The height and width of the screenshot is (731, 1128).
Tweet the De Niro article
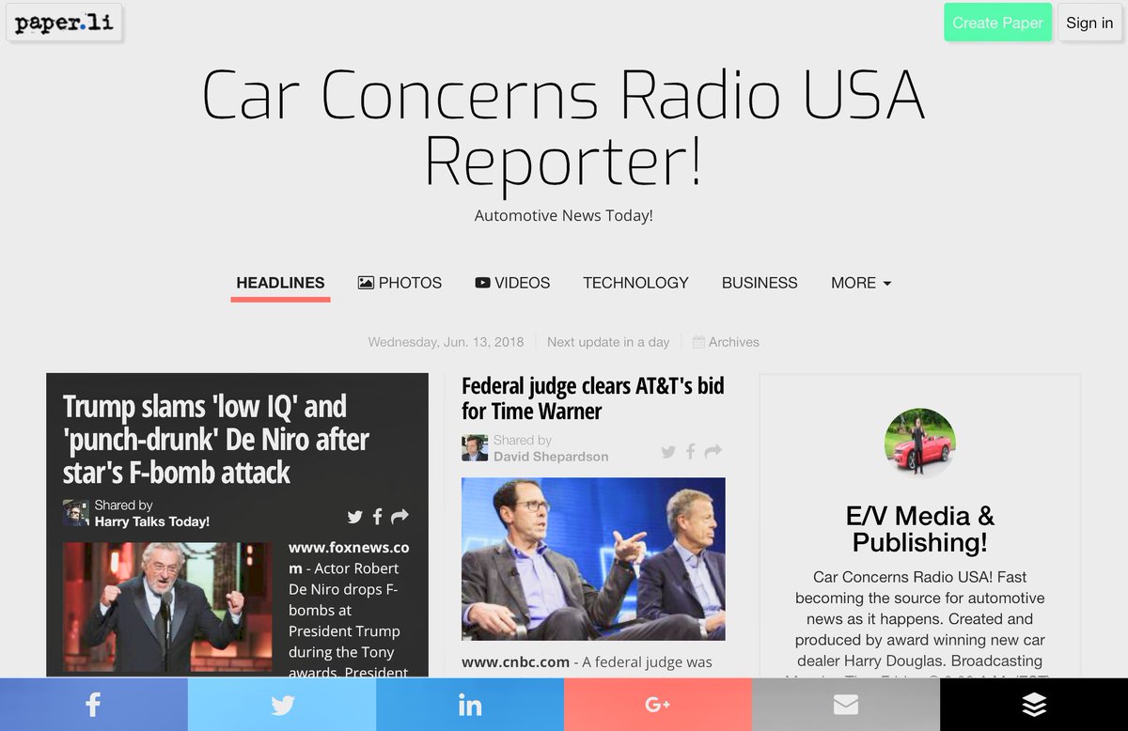354,516
